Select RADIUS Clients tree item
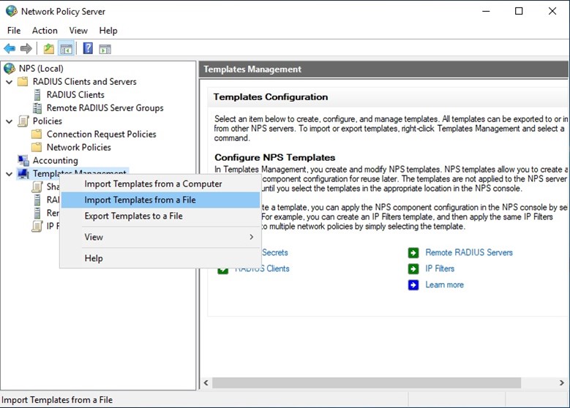Viewport: 570px width, 408px height. [x=75, y=95]
